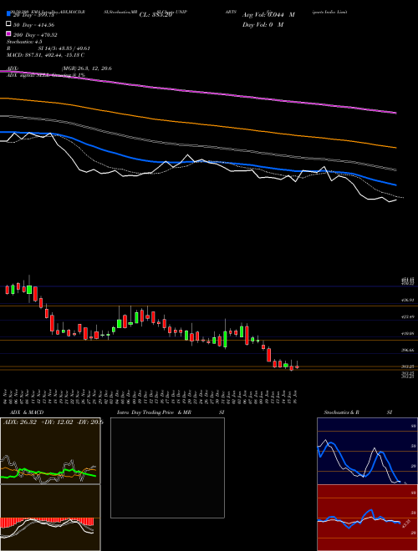The image size is (418, 551).
Task: Click the 'Avg Vol: 0.044 M' text
Action: (268, 15)
